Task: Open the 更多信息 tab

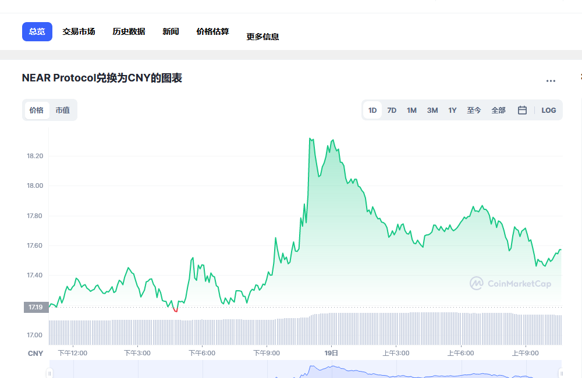Action: pos(263,37)
